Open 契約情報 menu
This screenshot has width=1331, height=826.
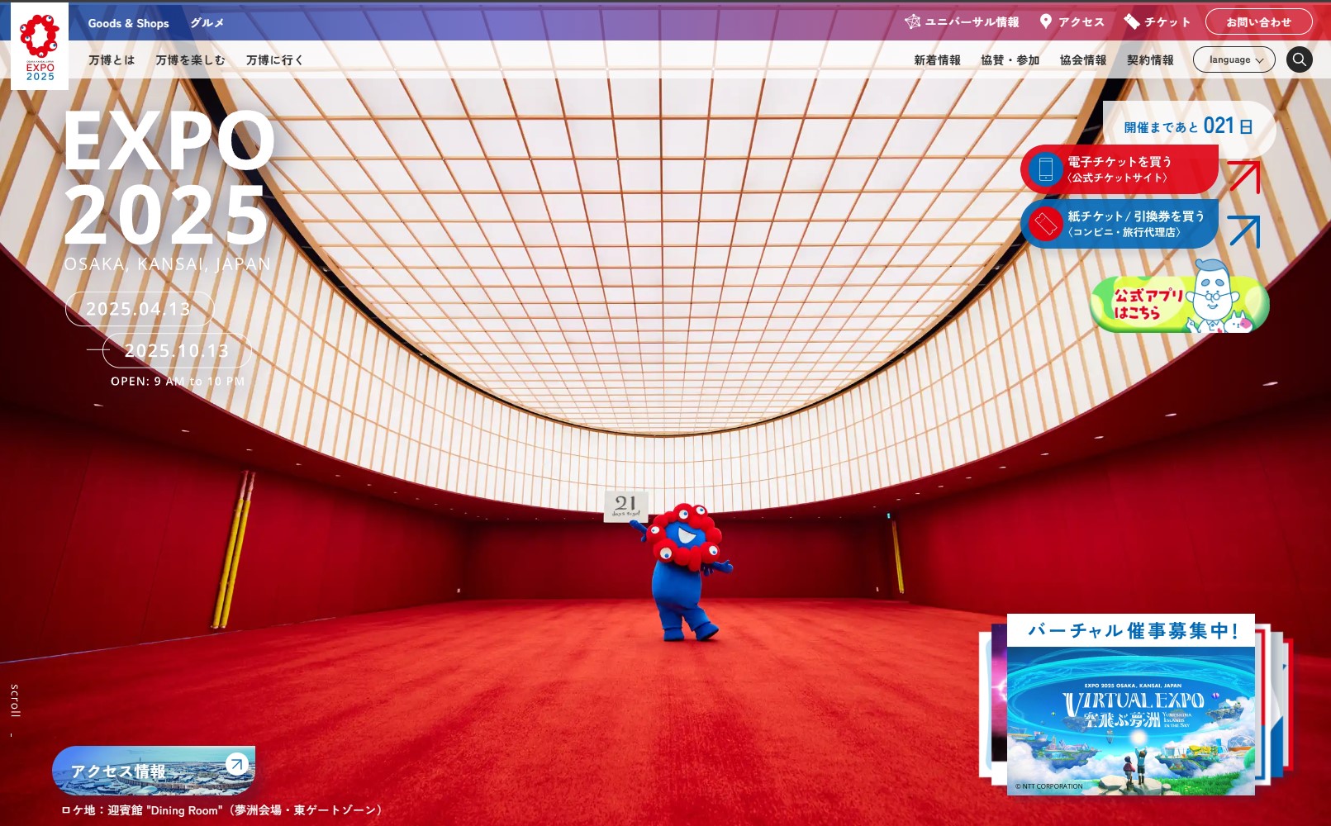[1150, 60]
